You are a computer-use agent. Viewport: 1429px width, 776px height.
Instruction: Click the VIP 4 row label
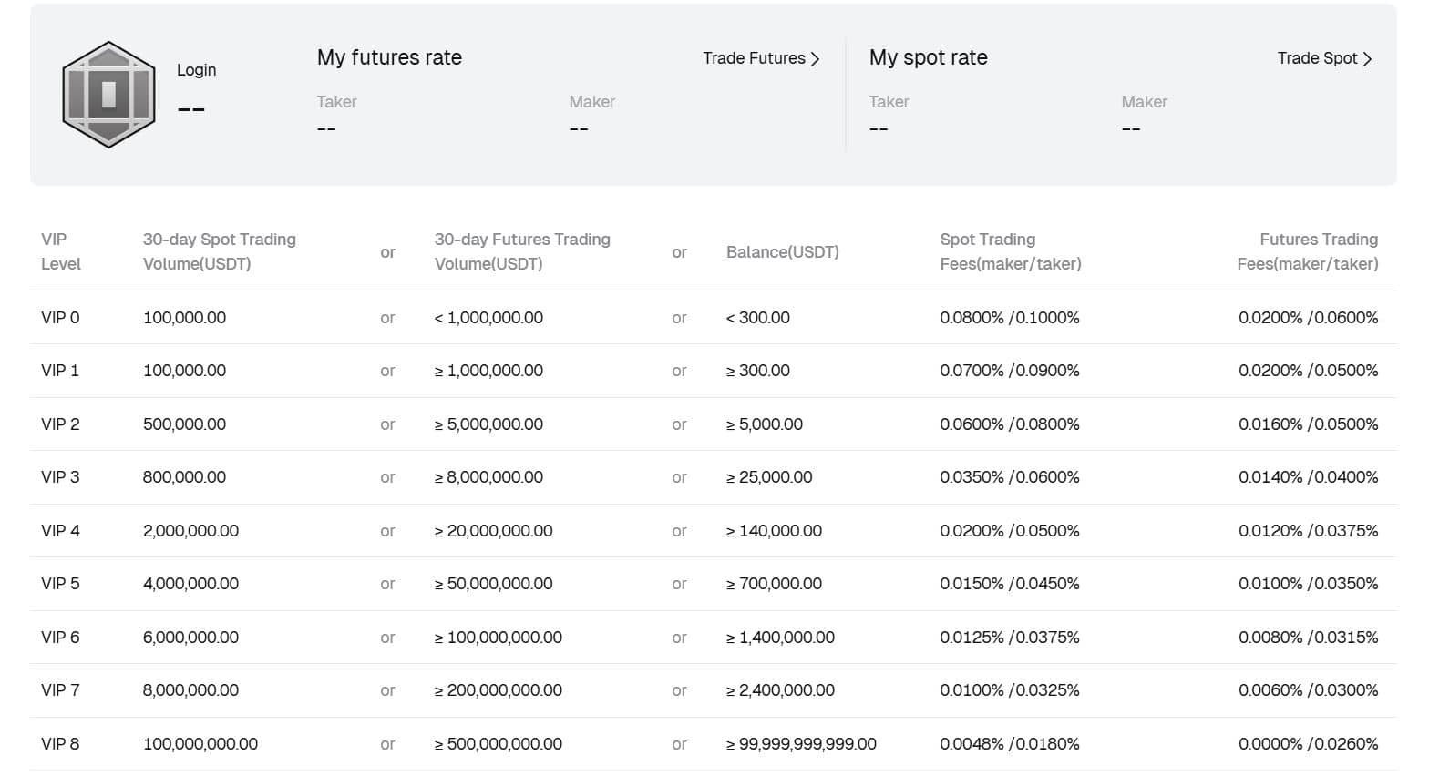60,531
